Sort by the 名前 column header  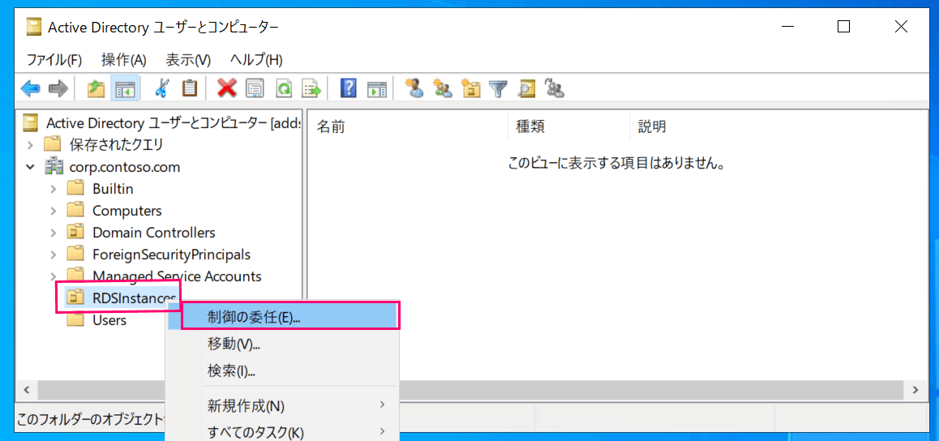408,126
